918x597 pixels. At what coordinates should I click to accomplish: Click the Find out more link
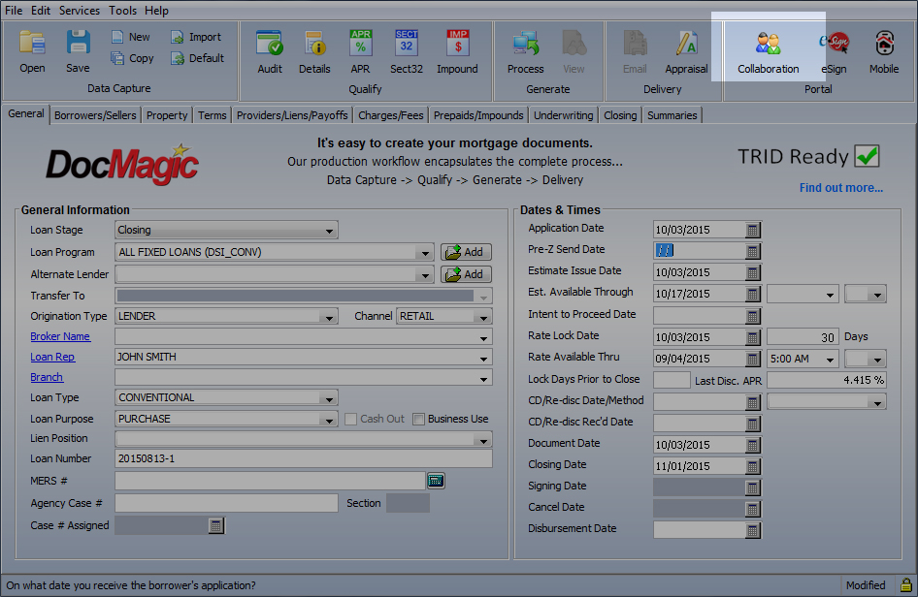click(840, 188)
